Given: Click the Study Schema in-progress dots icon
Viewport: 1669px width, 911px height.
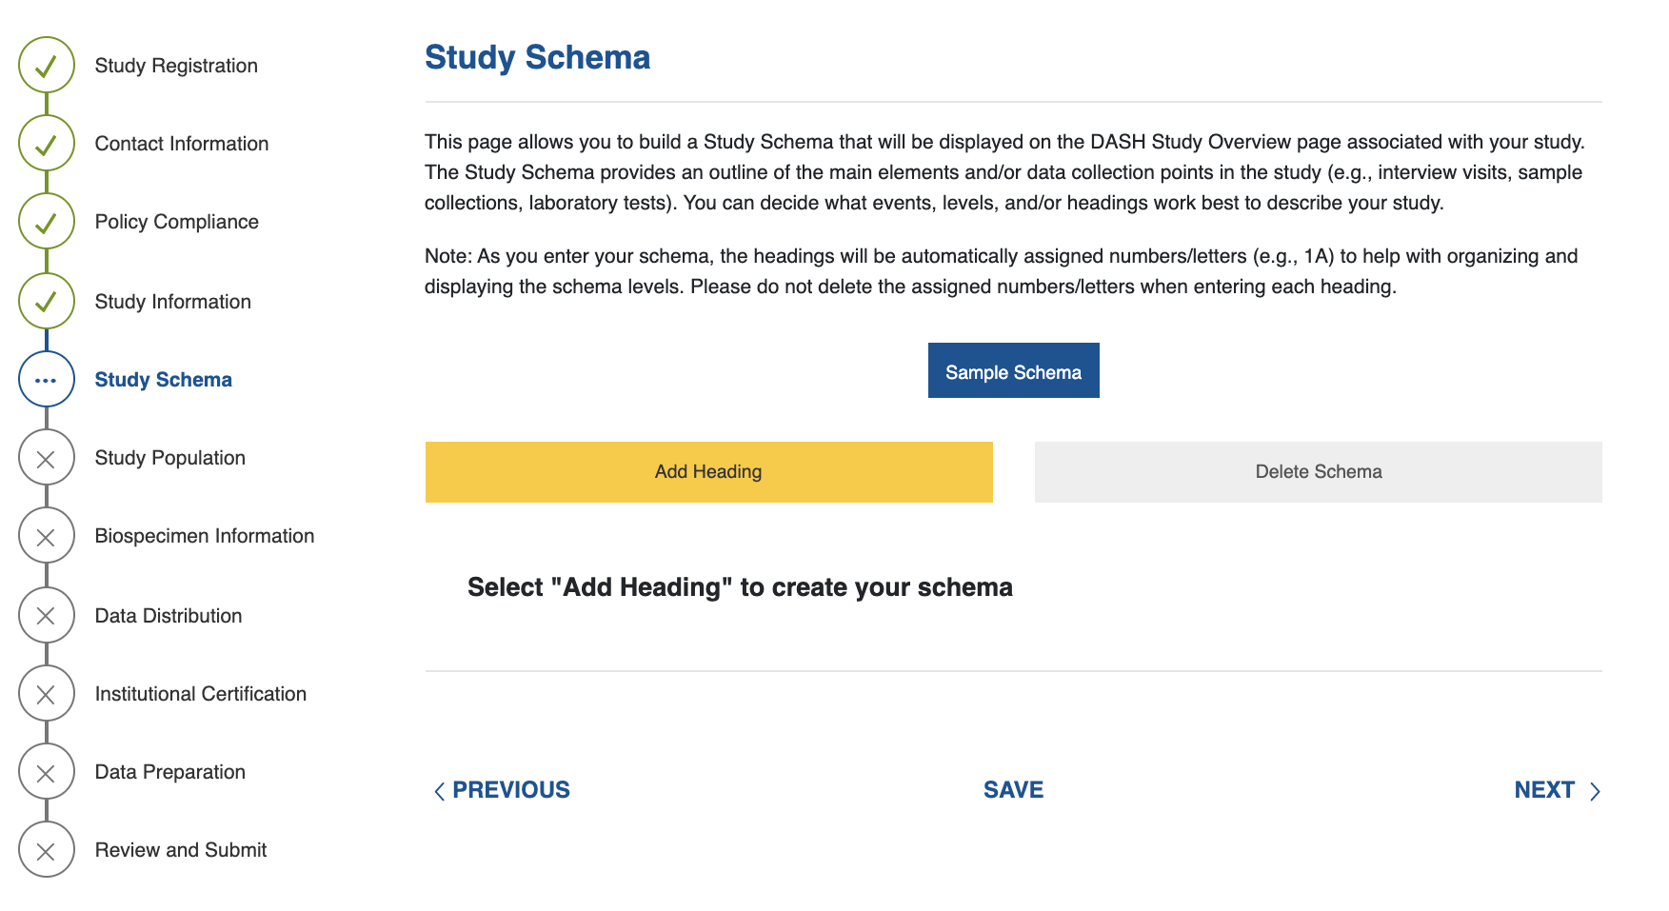Looking at the screenshot, I should click(x=46, y=380).
